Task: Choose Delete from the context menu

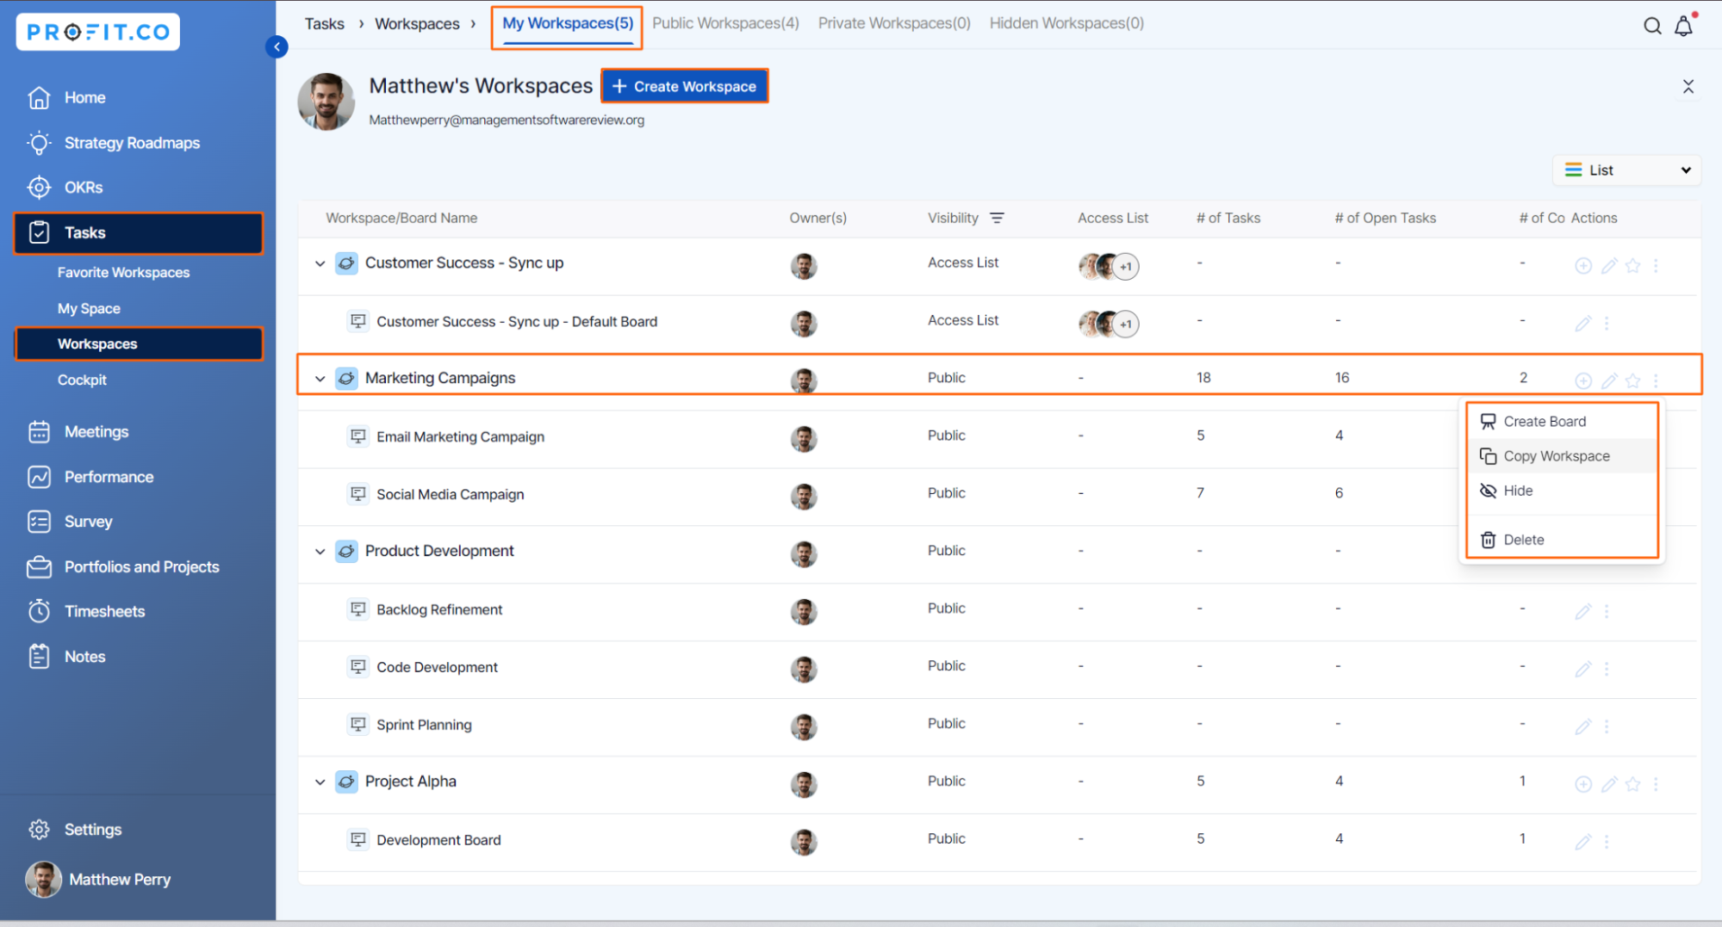Action: pos(1523,540)
